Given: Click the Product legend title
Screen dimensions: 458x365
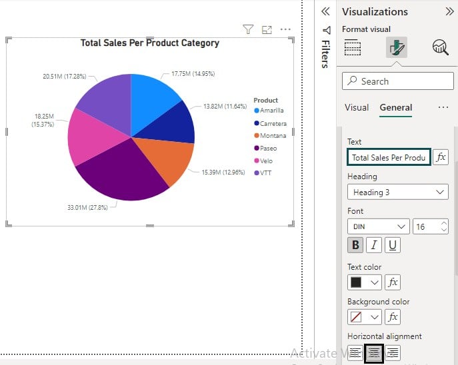Looking at the screenshot, I should tap(265, 101).
